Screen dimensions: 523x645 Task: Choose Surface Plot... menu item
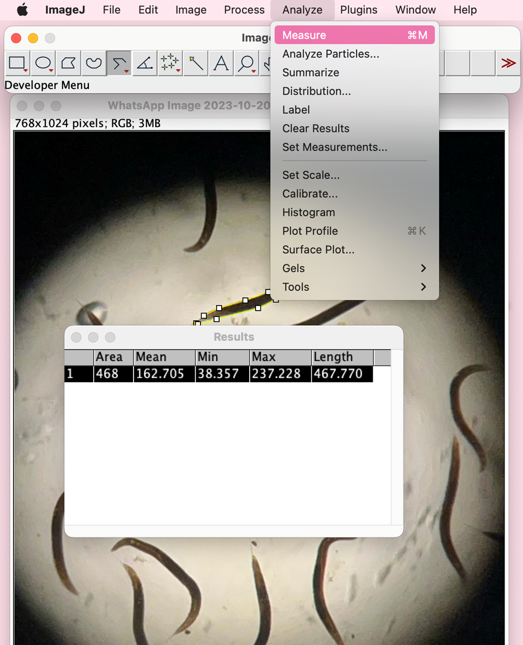tap(354, 250)
